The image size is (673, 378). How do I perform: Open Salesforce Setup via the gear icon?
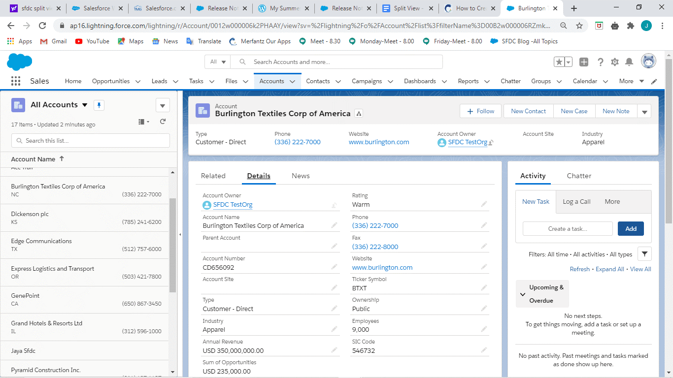click(614, 62)
